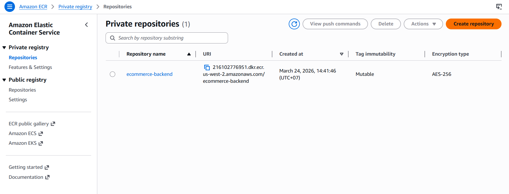The height and width of the screenshot is (194, 509).
Task: Click the refresh repositories icon
Action: coord(294,24)
